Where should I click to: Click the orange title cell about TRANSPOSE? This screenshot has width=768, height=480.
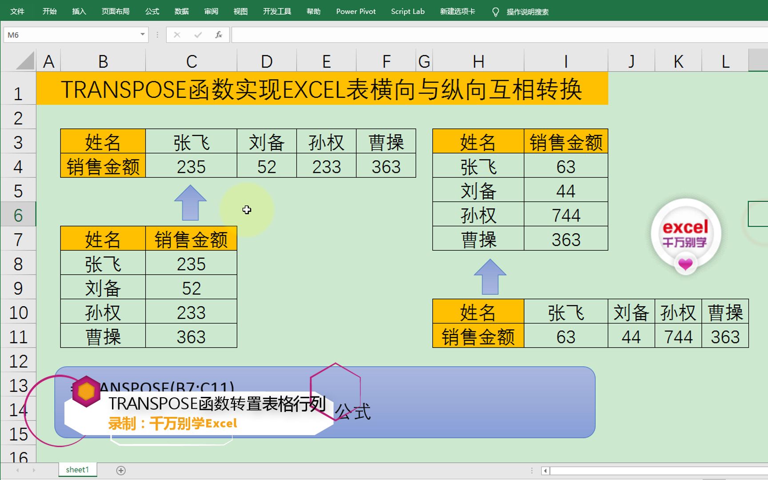[x=322, y=88]
